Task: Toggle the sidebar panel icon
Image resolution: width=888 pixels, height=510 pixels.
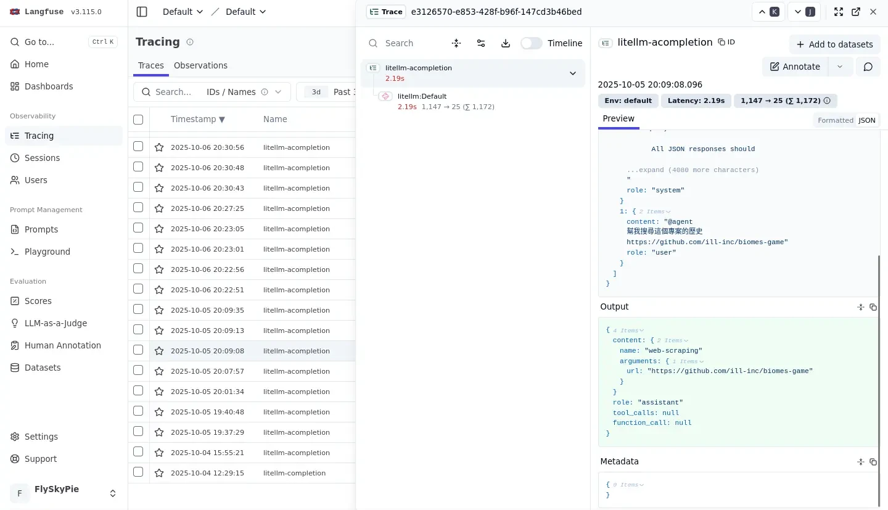Action: (142, 12)
